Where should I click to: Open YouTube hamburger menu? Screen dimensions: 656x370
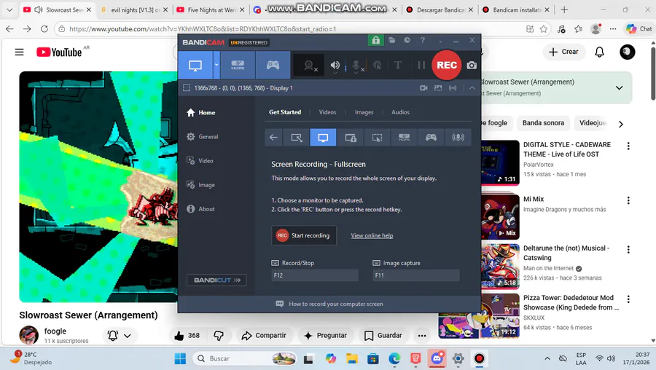tap(19, 52)
